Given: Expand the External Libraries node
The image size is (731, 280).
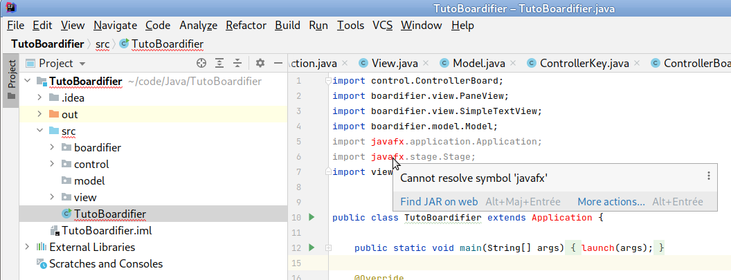Looking at the screenshot, I should [28, 247].
